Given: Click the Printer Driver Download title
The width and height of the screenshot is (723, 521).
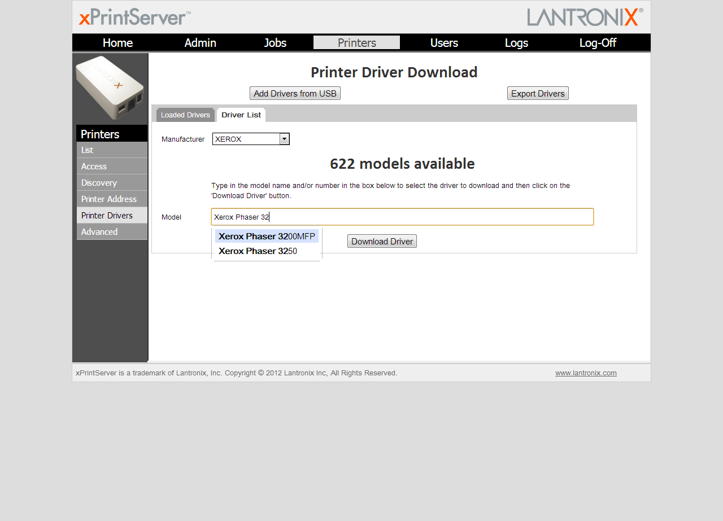Looking at the screenshot, I should click(x=394, y=72).
